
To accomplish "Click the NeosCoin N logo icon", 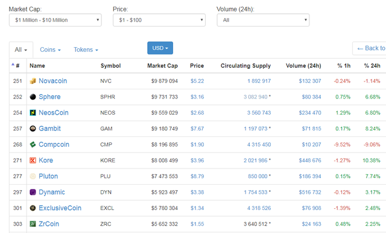I will 33,113.
